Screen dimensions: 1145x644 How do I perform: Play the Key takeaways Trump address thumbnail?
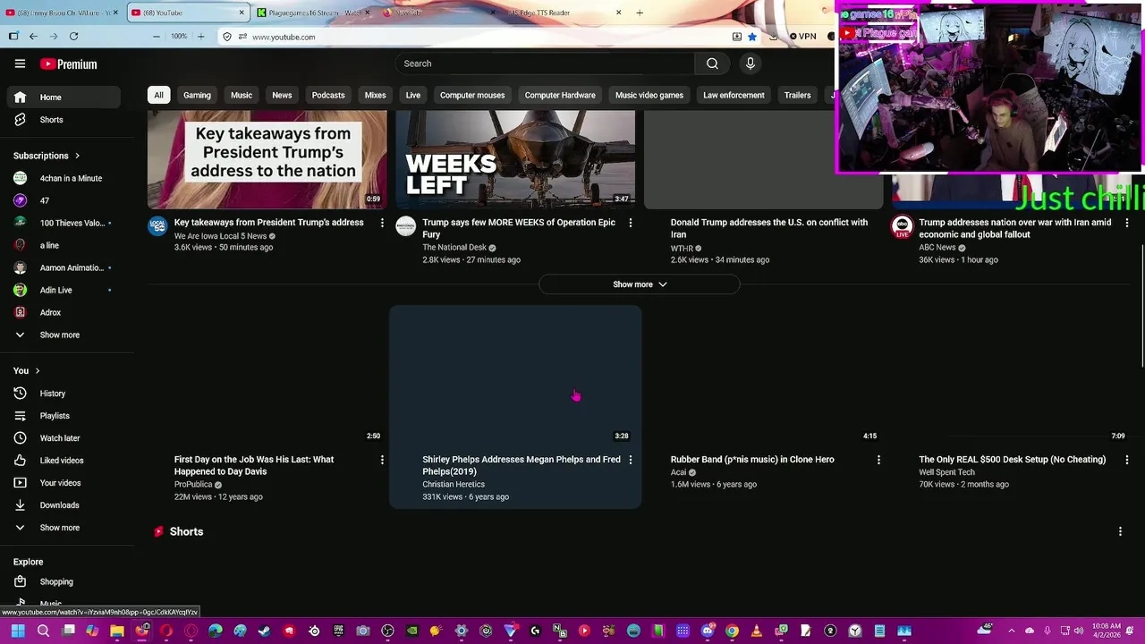pyautogui.click(x=267, y=159)
